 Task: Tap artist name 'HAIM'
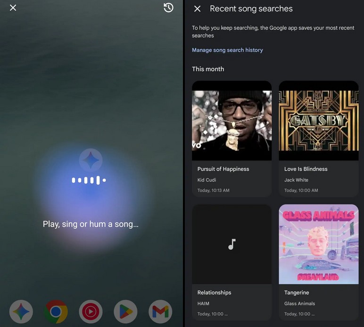203,303
